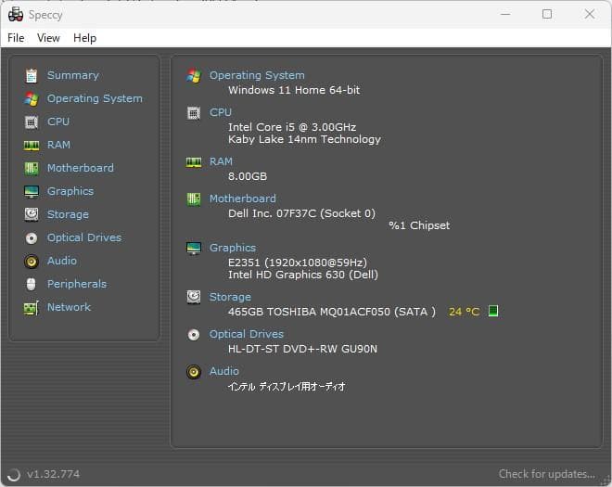Screen dimensions: 612x487
Task: Open Network in the sidebar
Action: click(69, 307)
